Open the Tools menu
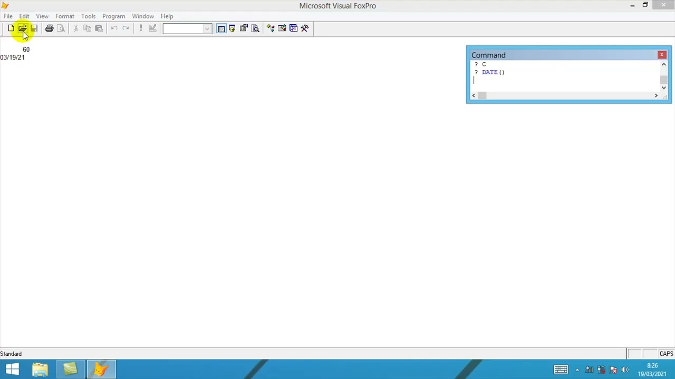The image size is (675, 379). (88, 16)
